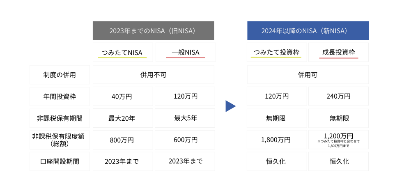
Task: Select the 口座開設期間 row label
Action: pyautogui.click(x=60, y=161)
